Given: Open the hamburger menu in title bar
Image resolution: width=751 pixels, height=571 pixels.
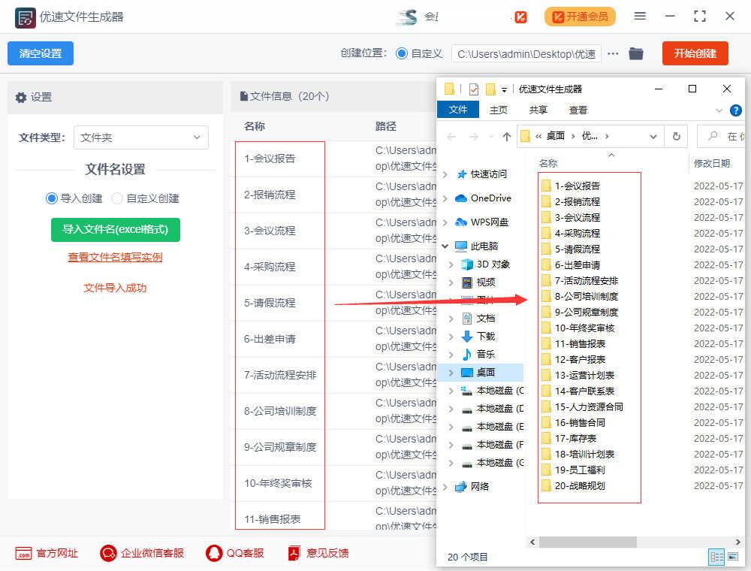Looking at the screenshot, I should [639, 16].
